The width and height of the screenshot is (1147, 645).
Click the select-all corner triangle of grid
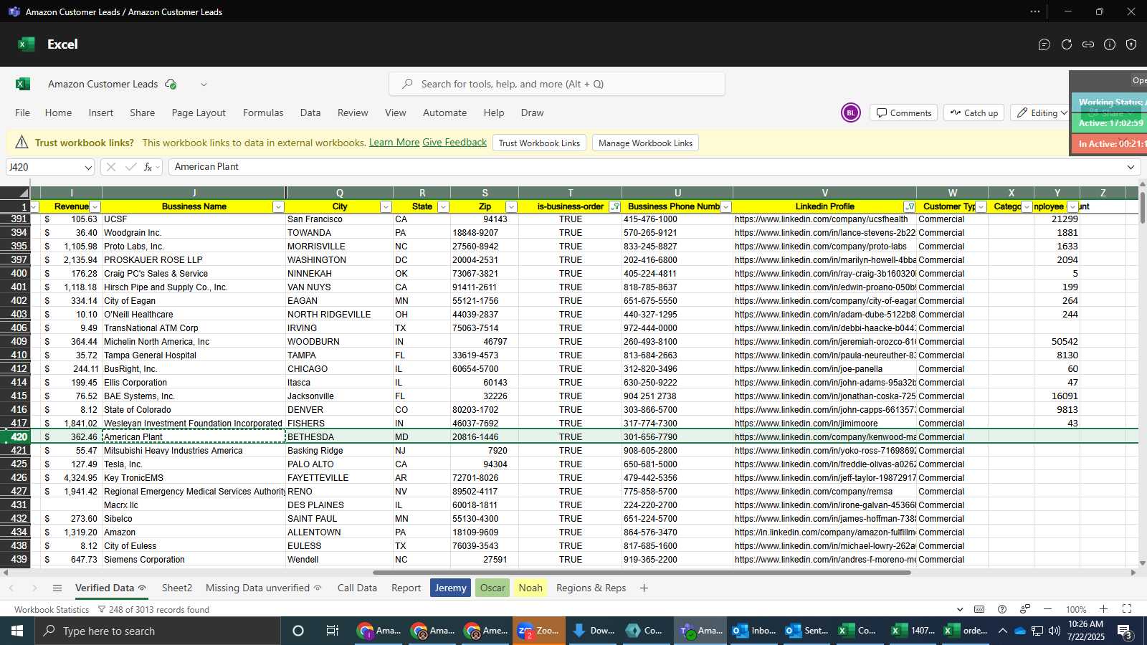tap(24, 193)
